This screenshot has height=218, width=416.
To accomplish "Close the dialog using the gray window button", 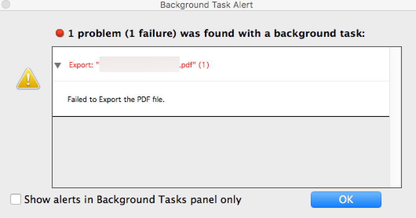I will [x=5, y=4].
